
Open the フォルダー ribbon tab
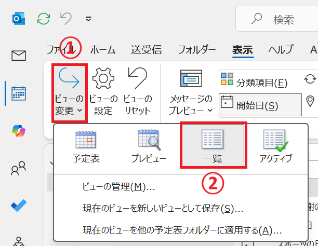coord(197,50)
